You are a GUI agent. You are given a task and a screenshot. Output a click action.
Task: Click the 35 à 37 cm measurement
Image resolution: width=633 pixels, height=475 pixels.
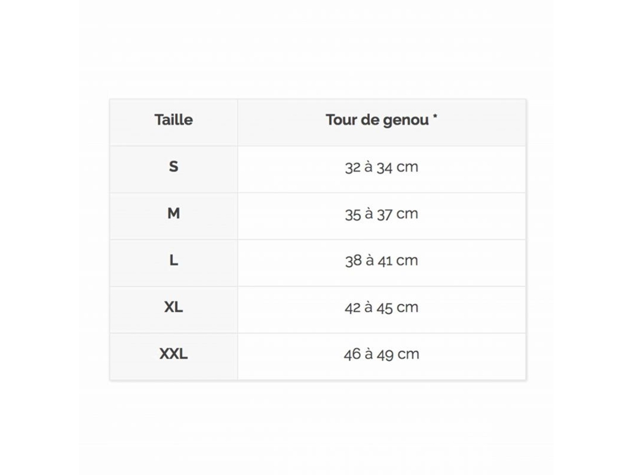[381, 214]
